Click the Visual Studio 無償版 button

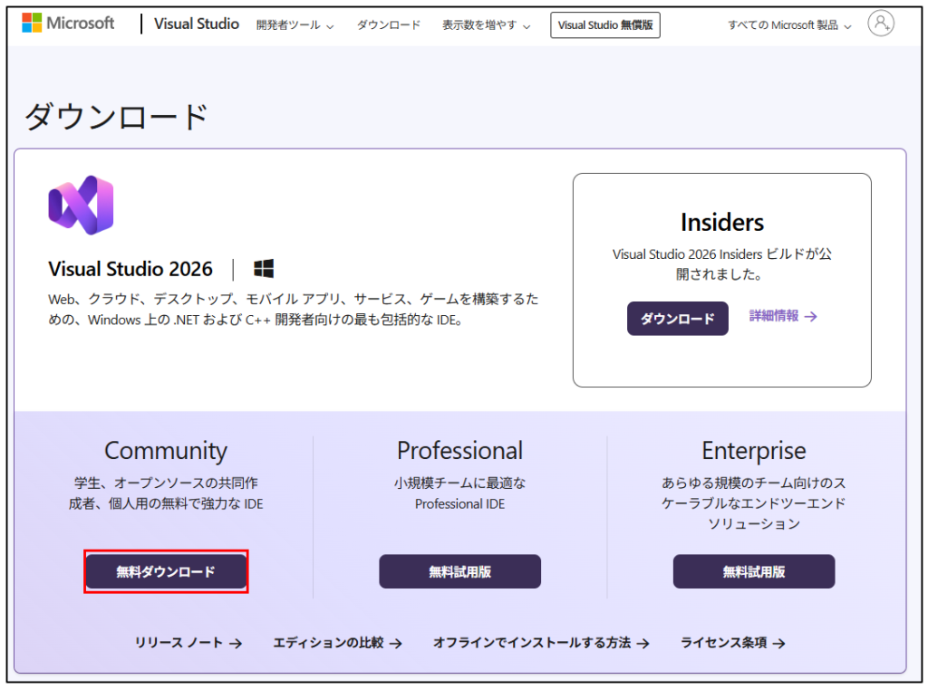point(604,25)
